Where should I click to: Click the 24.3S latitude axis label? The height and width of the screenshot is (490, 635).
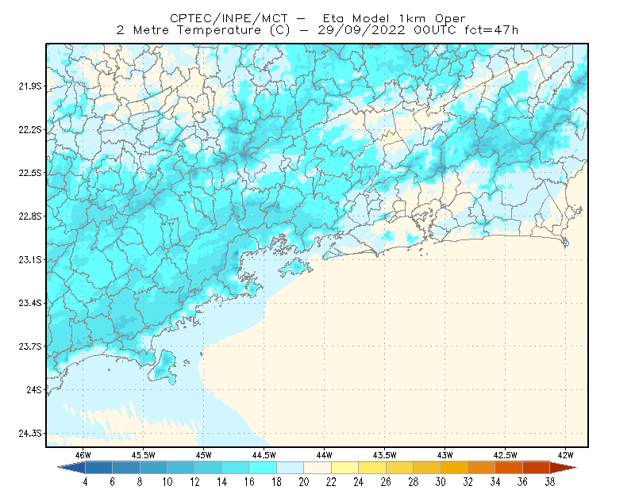click(30, 434)
